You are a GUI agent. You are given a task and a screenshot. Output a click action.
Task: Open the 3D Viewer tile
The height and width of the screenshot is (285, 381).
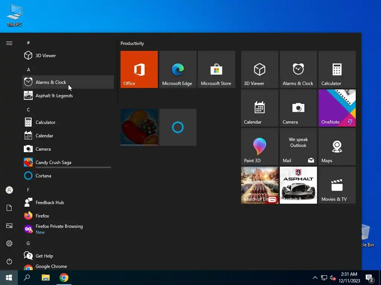259,69
